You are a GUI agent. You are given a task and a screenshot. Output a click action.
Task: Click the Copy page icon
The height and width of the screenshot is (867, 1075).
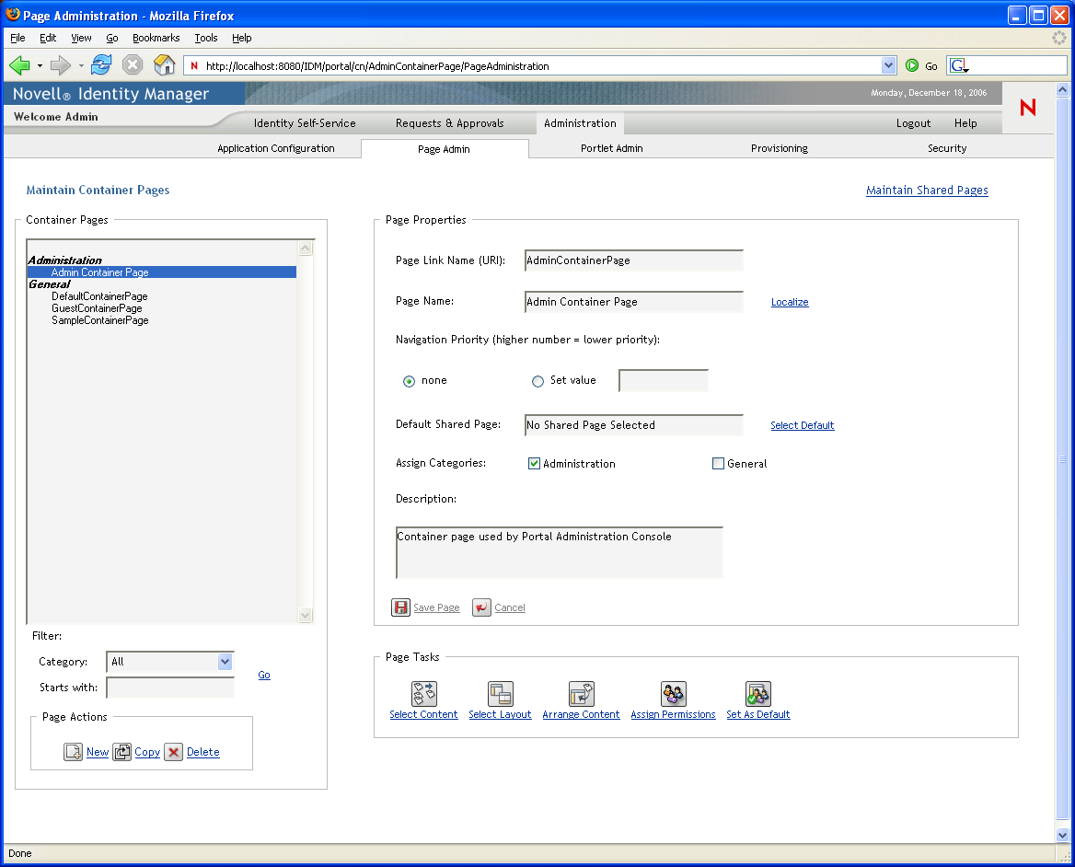point(122,752)
